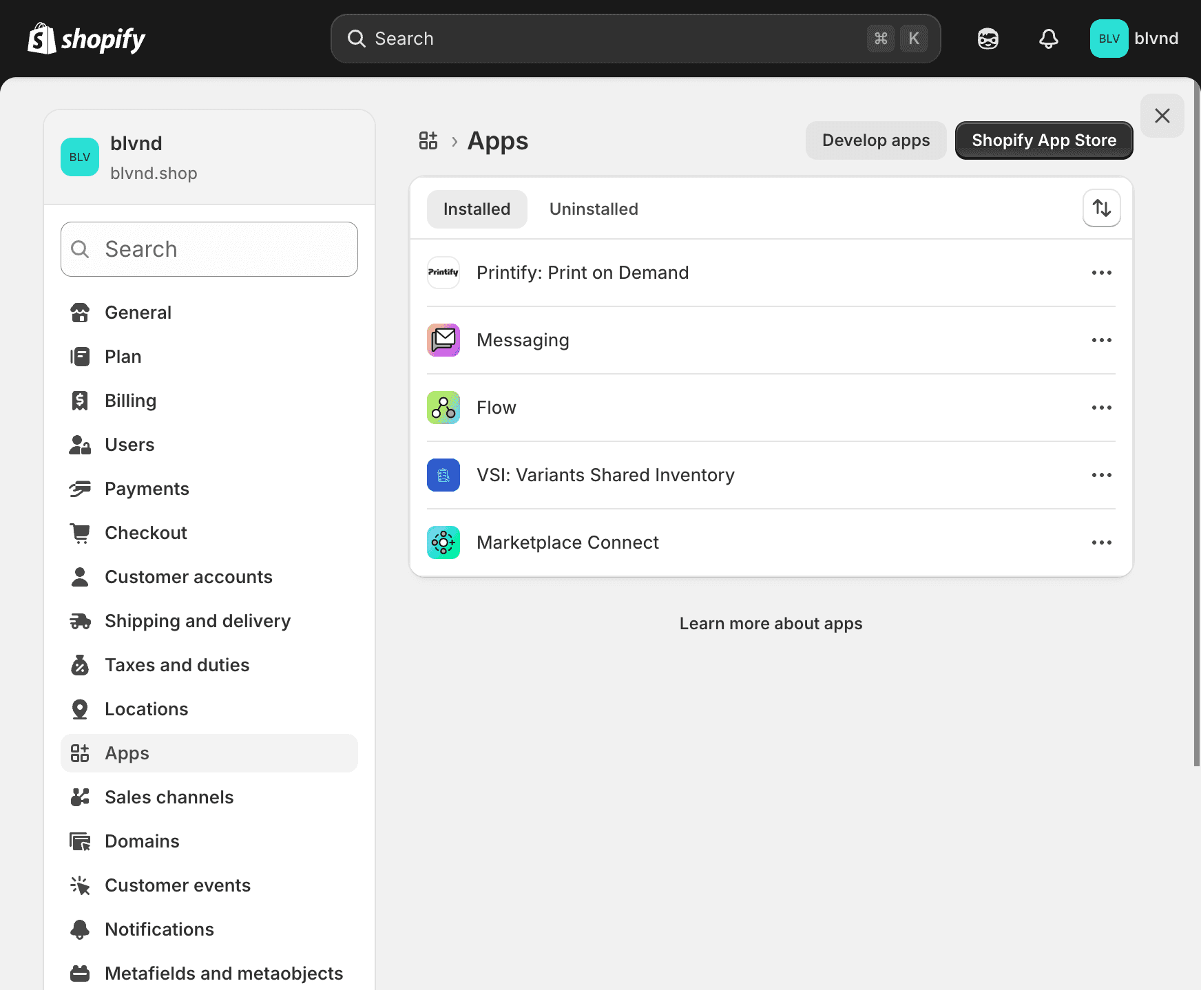Image resolution: width=1201 pixels, height=990 pixels.
Task: Open the Shopify App Store
Action: point(1044,140)
